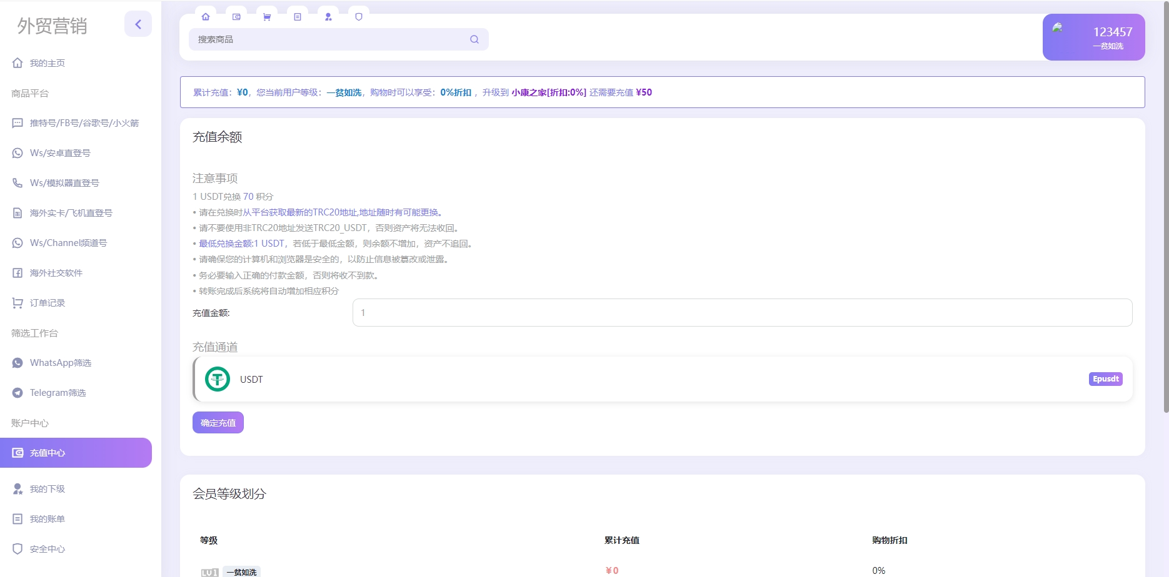Viewport: 1169px width, 577px height.
Task: Open the 123457 user profile card
Action: point(1094,37)
